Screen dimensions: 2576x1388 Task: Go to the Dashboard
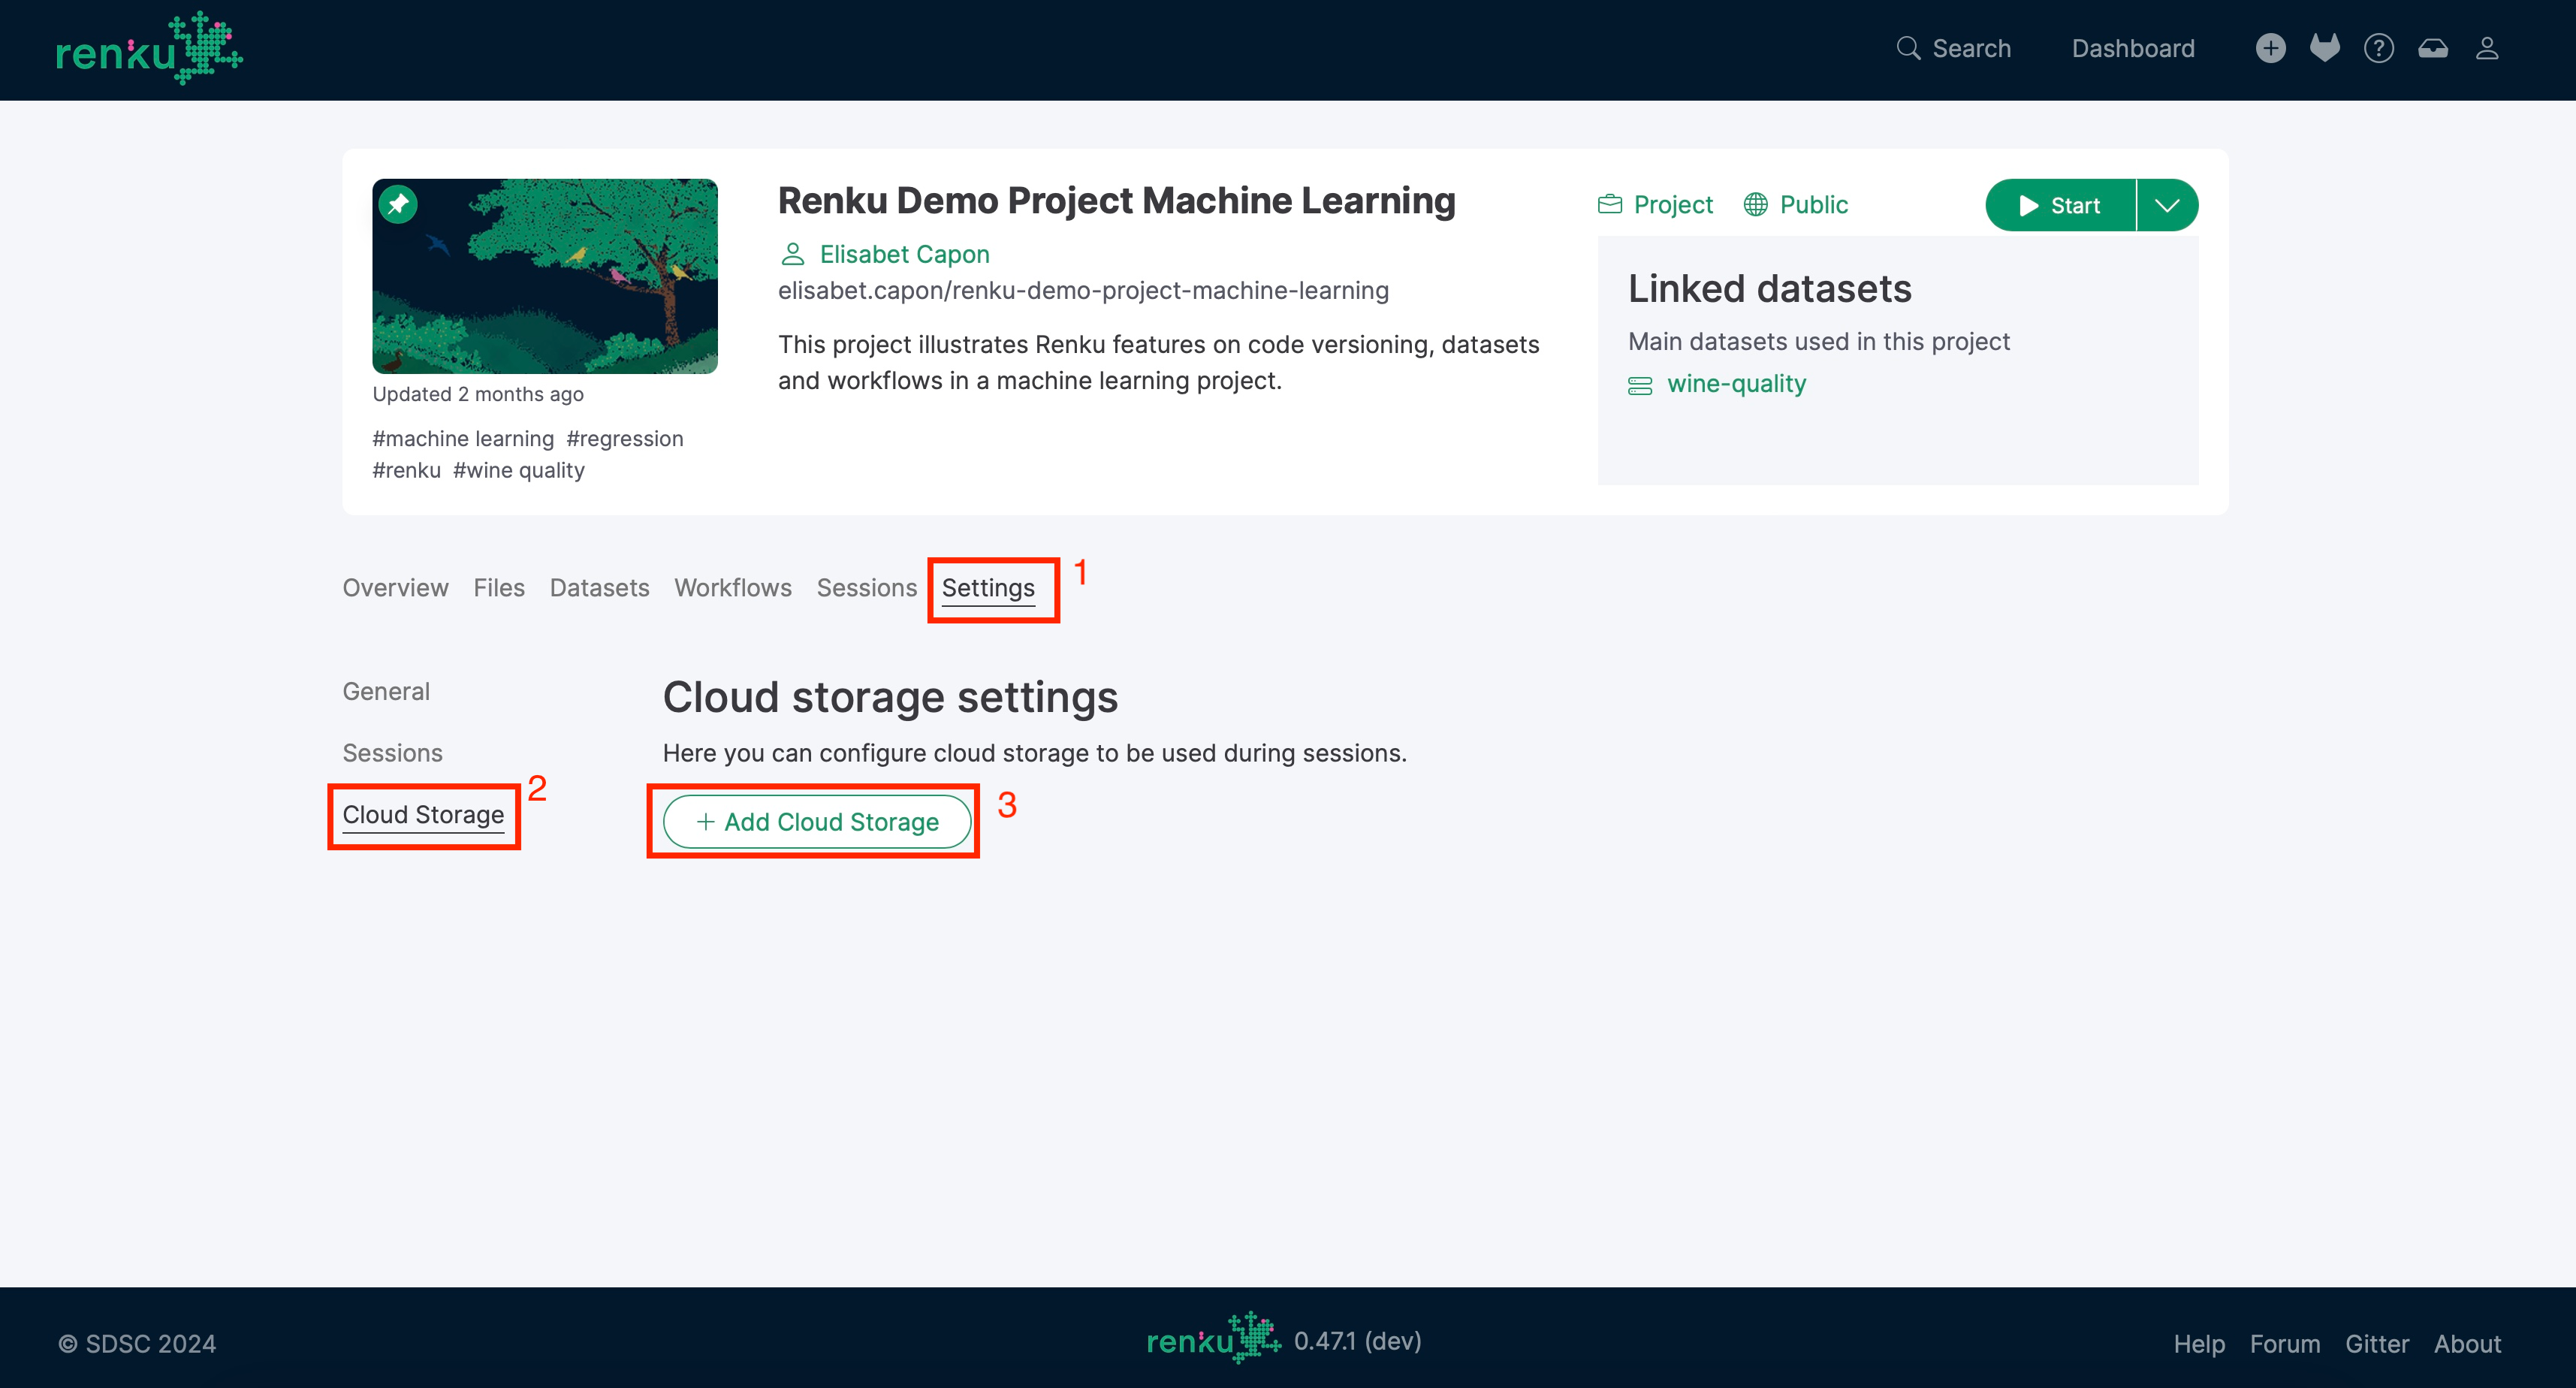[2133, 48]
